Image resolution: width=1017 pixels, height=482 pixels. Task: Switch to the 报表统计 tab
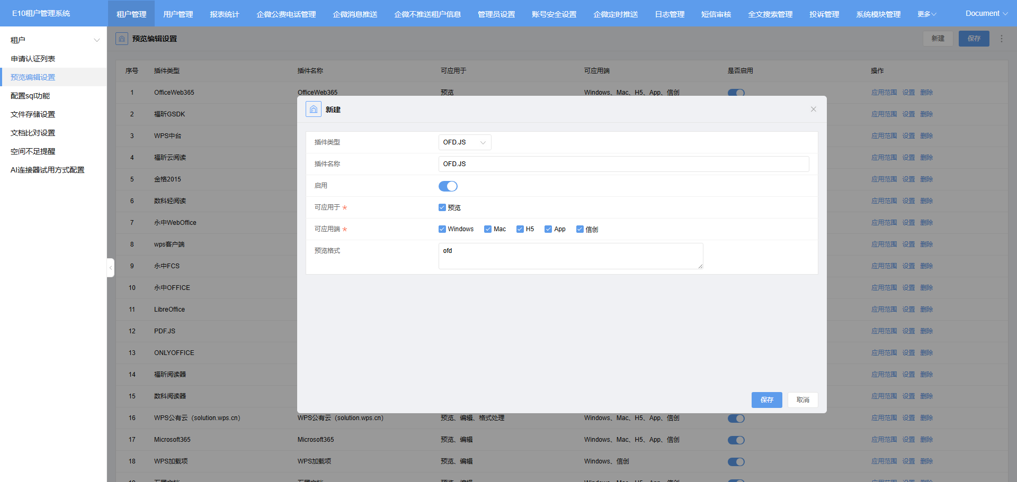(x=225, y=14)
